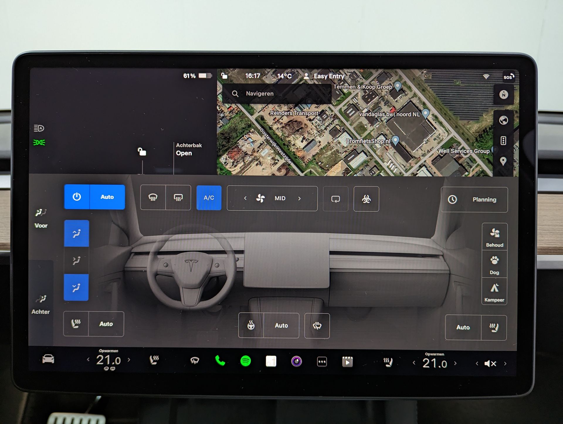Viewport: 563px width, 424px height.
Task: Increase fan speed with right chevron
Action: click(299, 199)
